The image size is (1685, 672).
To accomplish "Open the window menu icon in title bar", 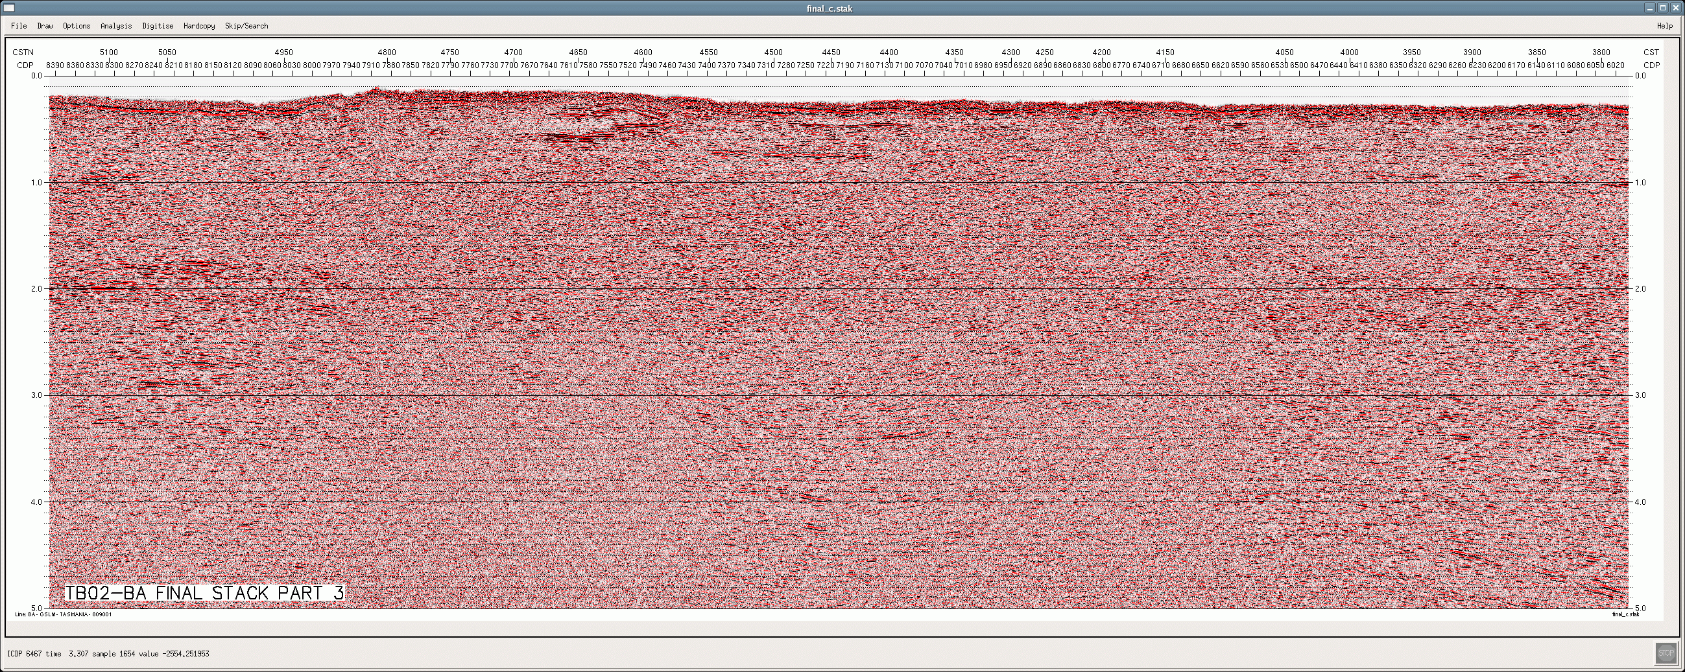I will click(9, 8).
